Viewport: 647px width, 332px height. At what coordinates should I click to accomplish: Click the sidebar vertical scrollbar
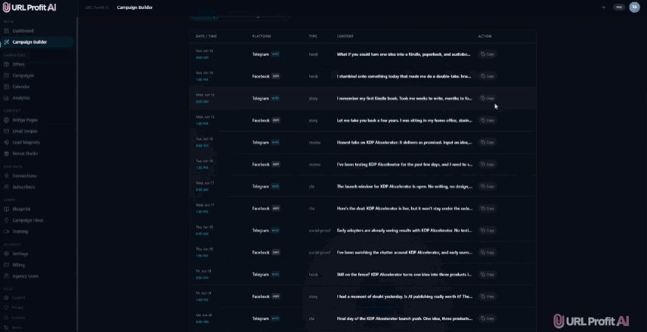click(77, 173)
